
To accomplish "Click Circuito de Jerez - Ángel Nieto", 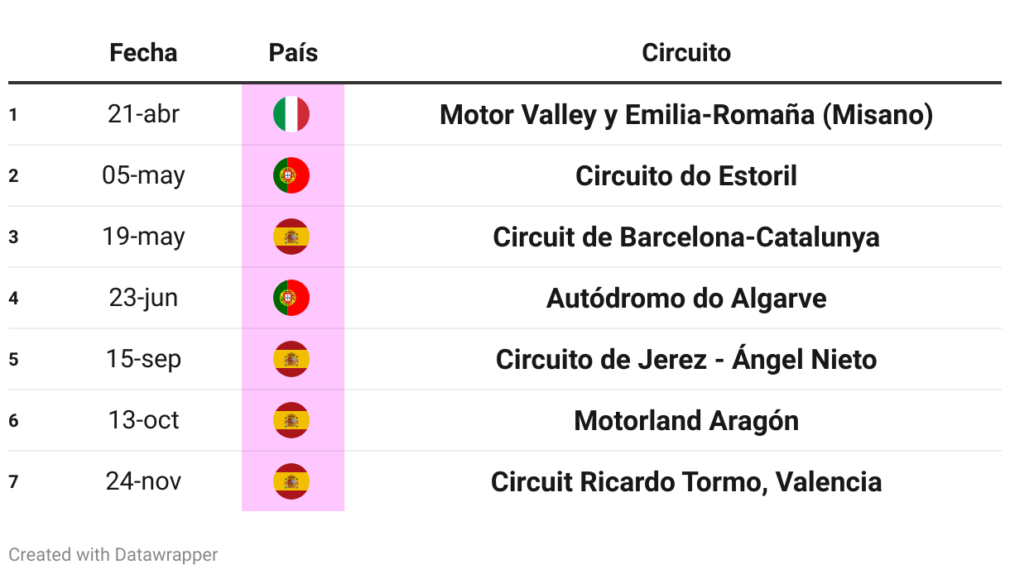I will point(686,359).
